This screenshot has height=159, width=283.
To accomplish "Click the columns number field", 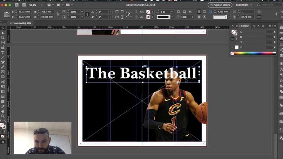I will click(x=247, y=12).
